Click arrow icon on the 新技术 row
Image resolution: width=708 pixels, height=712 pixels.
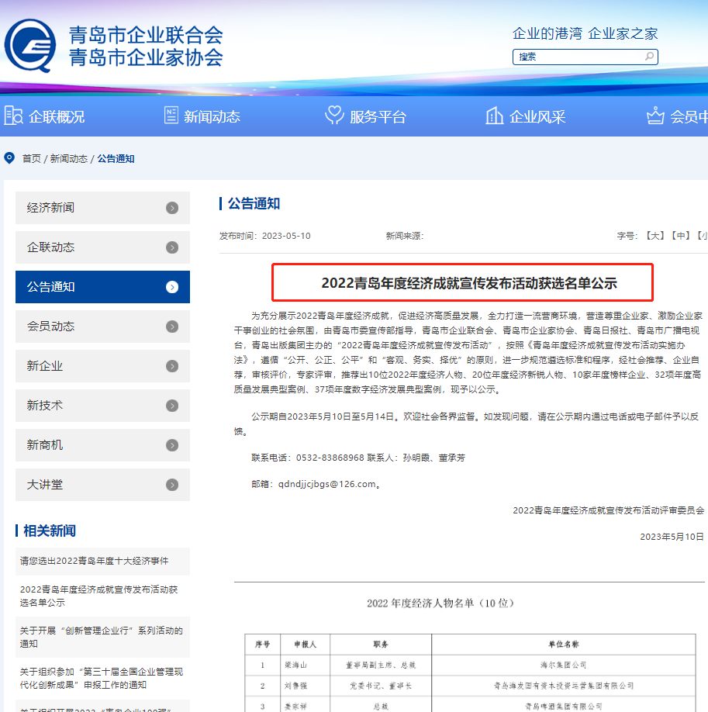[172, 406]
